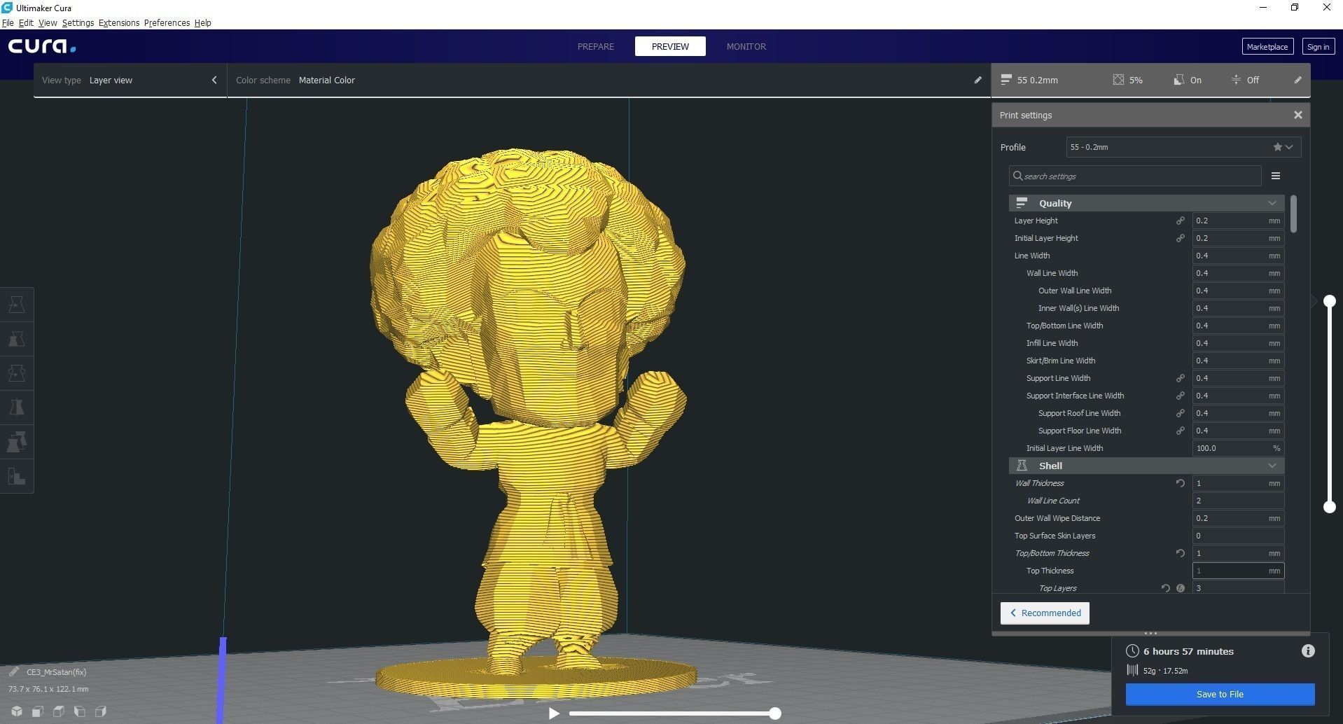Click the Layer Height value field
This screenshot has width=1343, height=724.
click(x=1238, y=221)
